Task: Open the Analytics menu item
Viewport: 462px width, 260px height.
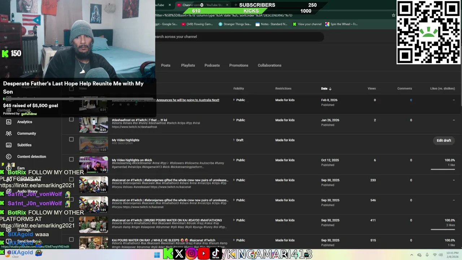Action: coord(25,122)
